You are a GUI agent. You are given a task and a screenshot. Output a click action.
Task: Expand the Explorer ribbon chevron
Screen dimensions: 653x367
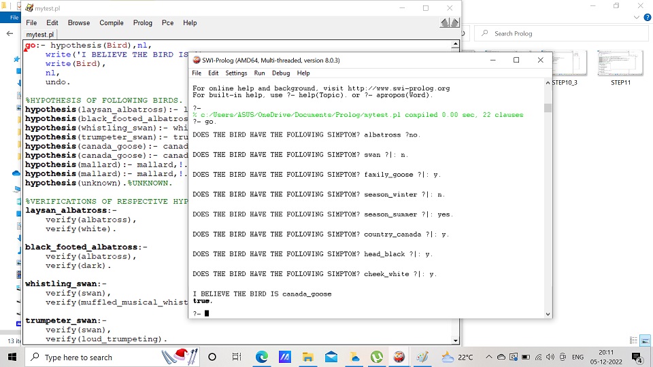[x=637, y=18]
